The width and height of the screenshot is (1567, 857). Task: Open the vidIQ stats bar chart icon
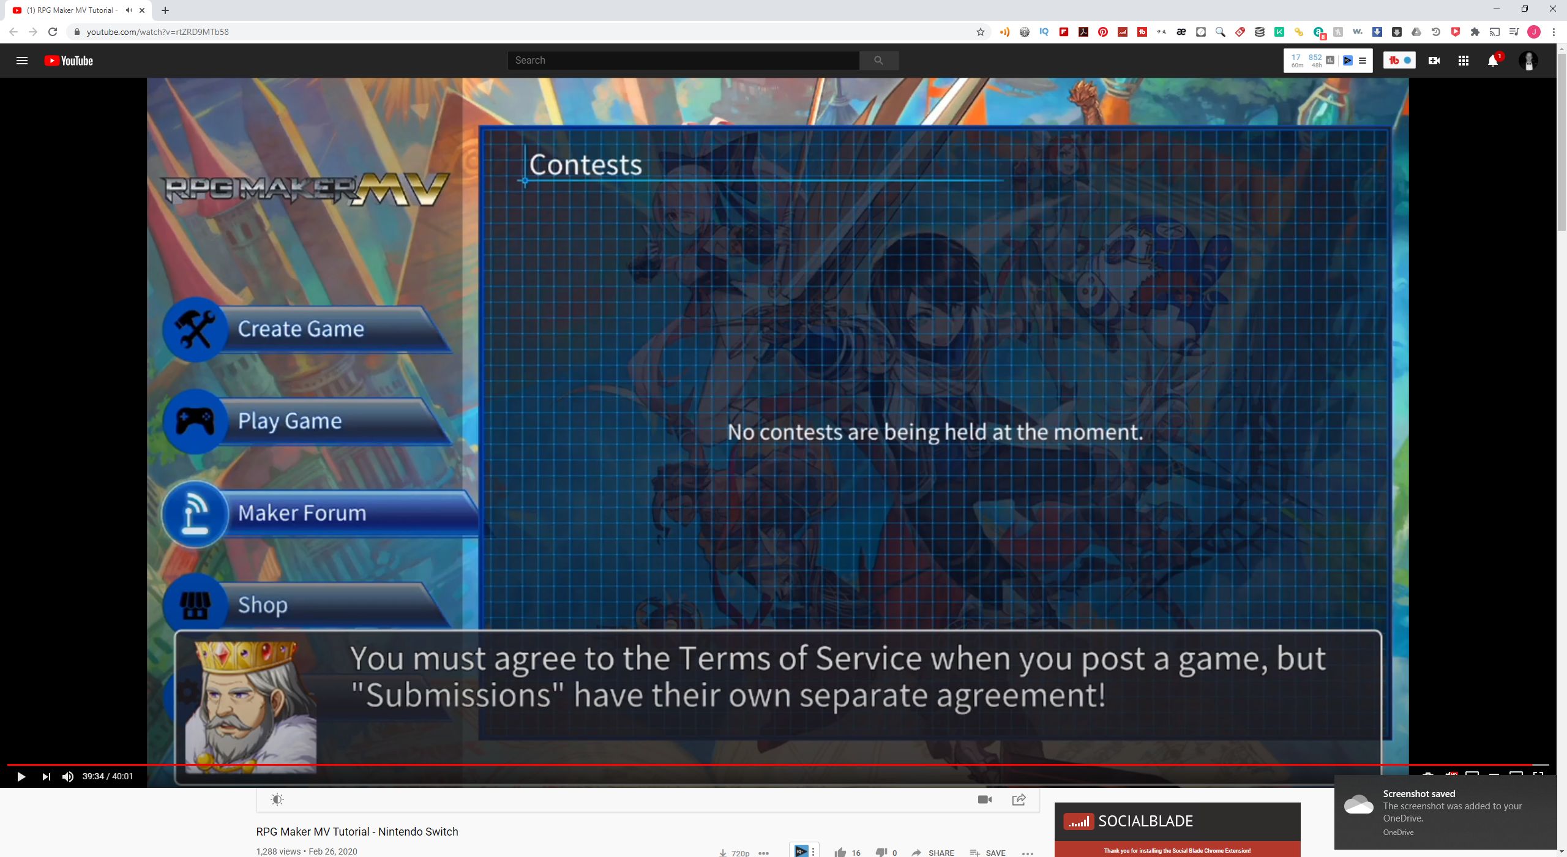[x=1330, y=61]
